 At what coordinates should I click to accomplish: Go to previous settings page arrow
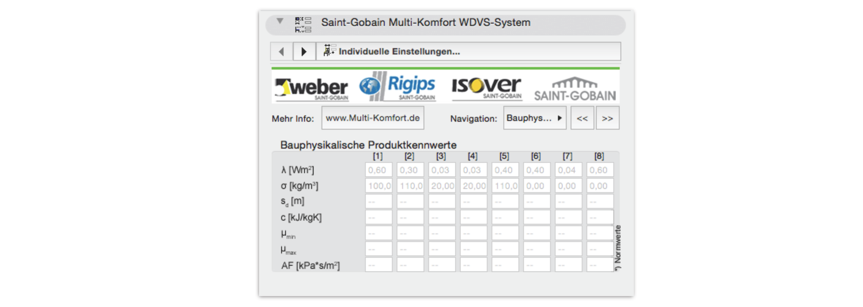pyautogui.click(x=282, y=51)
